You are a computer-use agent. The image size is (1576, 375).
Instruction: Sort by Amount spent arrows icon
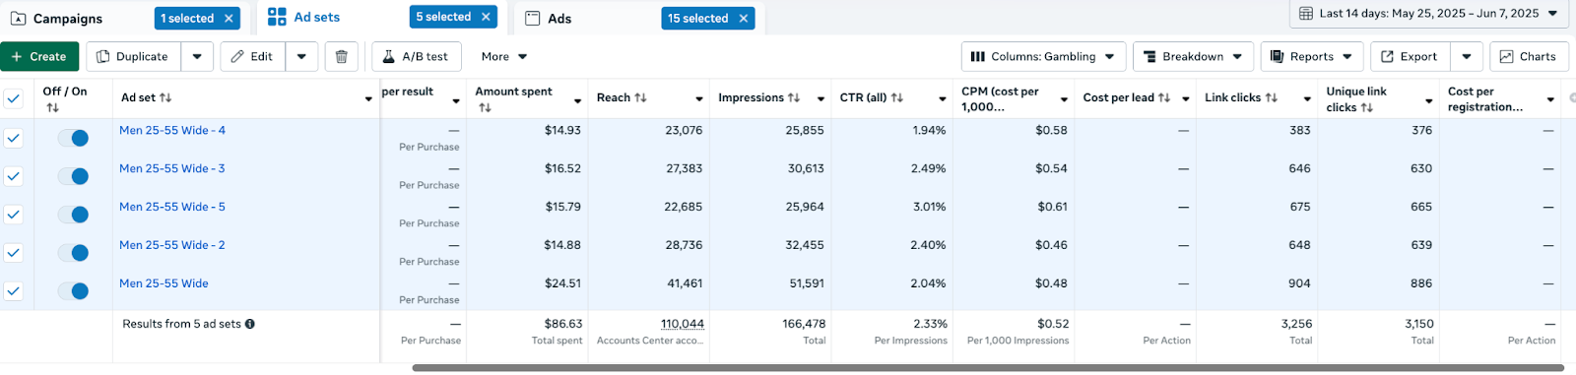point(485,107)
